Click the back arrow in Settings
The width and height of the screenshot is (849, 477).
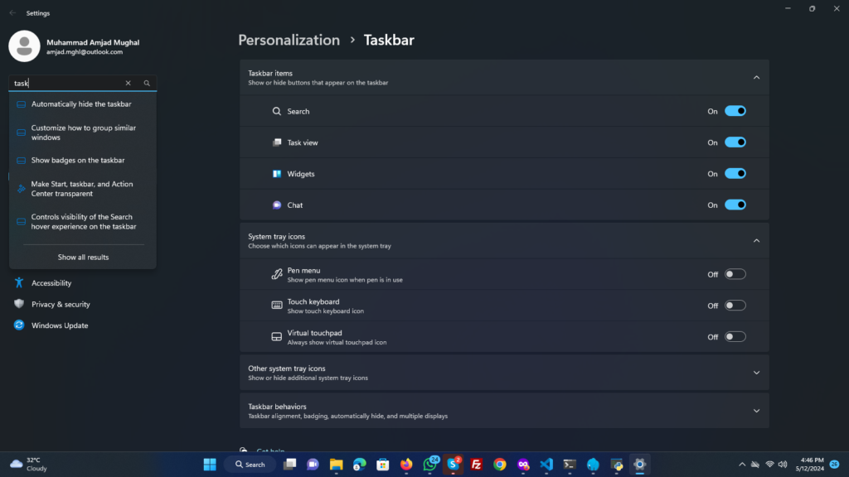[12, 13]
